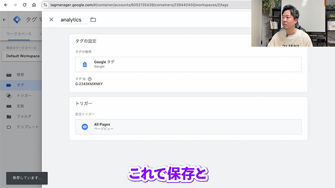Screen dimensions: 335x188
Task: Open フォルダ in the sidebar
Action: coord(21,117)
